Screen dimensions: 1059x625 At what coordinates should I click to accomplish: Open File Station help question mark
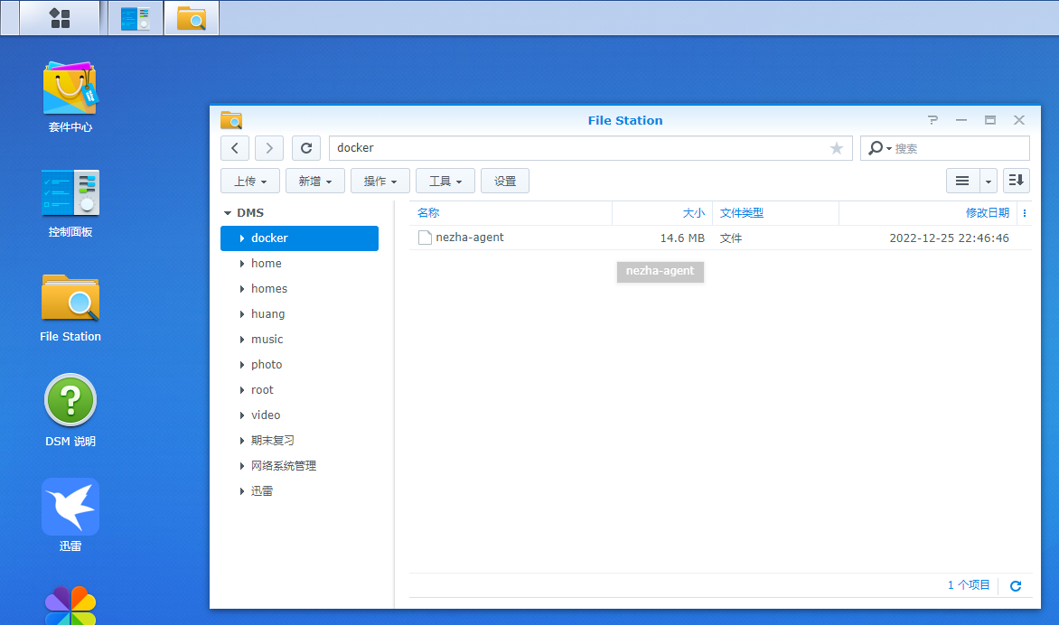(932, 120)
